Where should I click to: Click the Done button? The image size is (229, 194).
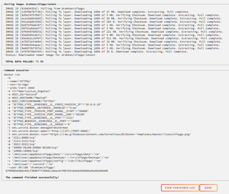208,188
